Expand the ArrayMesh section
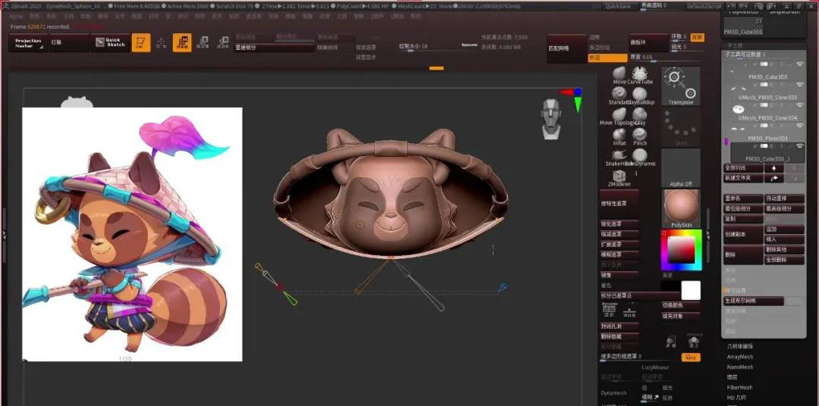Viewport: 819px width, 406px height. 739,357
